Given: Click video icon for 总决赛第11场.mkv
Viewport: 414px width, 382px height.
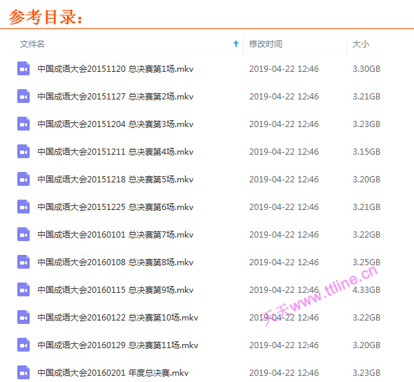Looking at the screenshot, I should pyautogui.click(x=23, y=345).
